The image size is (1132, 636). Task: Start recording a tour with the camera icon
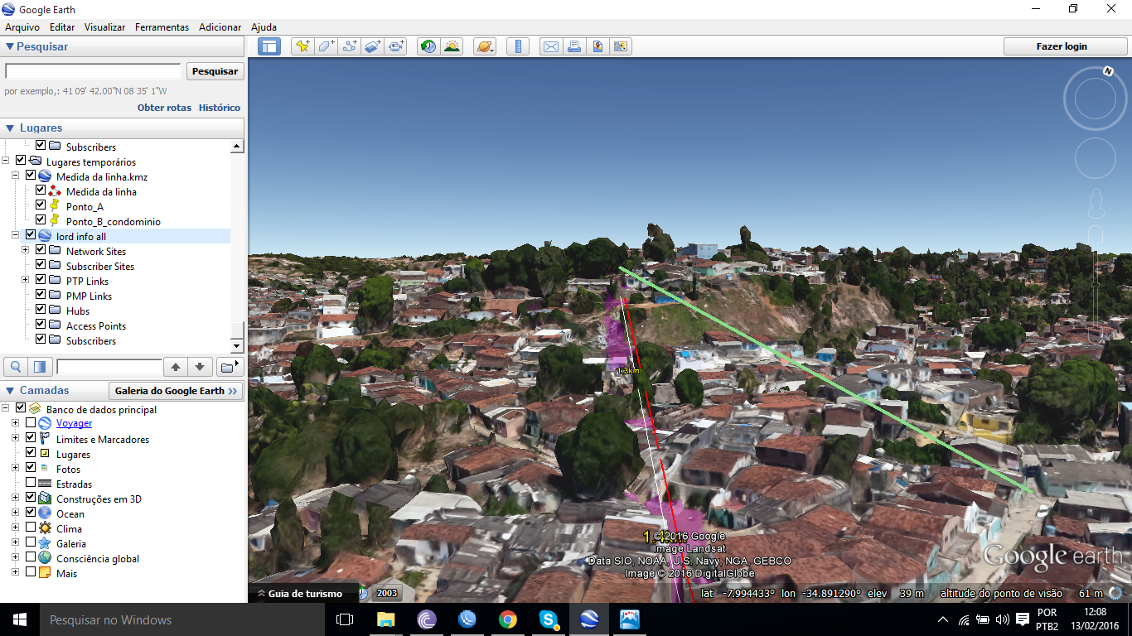[396, 46]
